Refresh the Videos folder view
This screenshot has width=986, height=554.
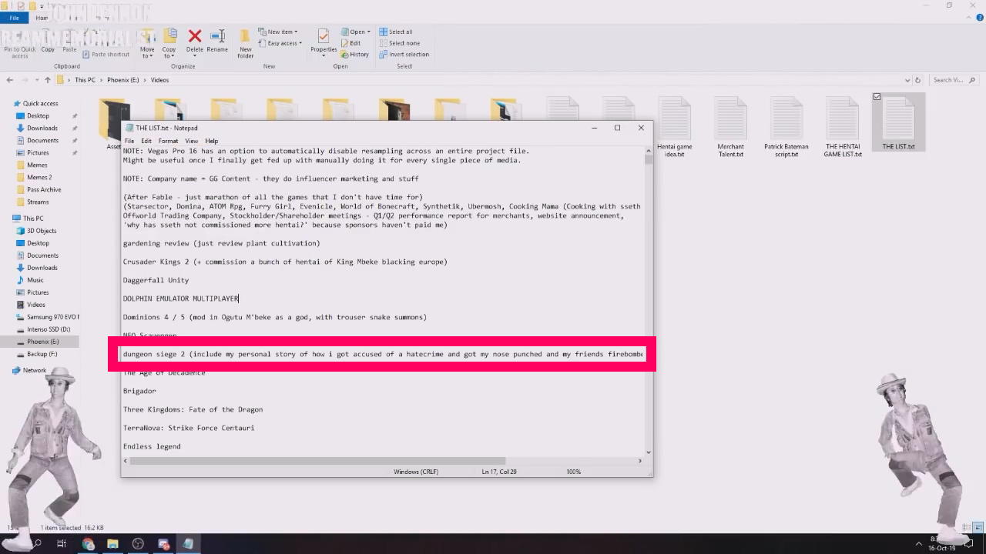pos(917,80)
